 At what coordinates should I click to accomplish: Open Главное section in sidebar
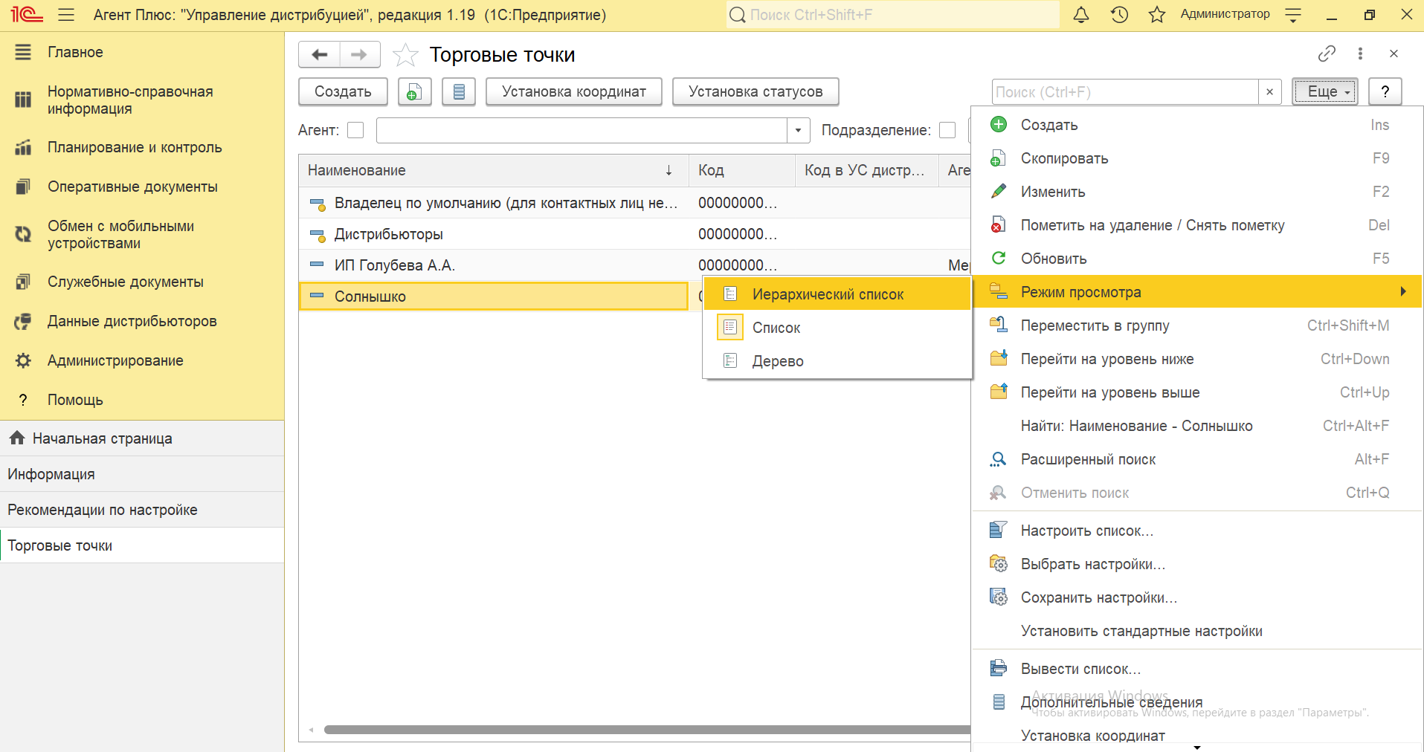click(x=142, y=52)
